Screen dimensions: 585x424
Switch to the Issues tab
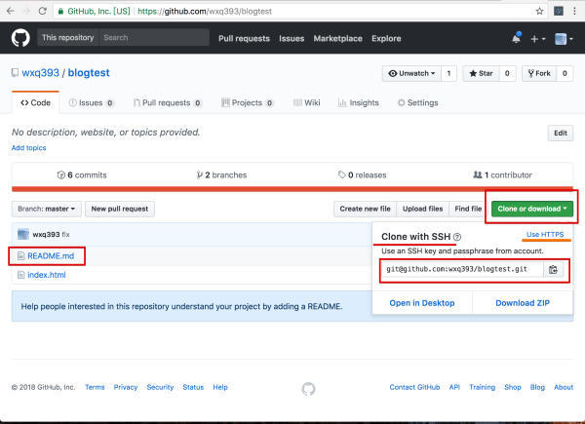click(92, 103)
